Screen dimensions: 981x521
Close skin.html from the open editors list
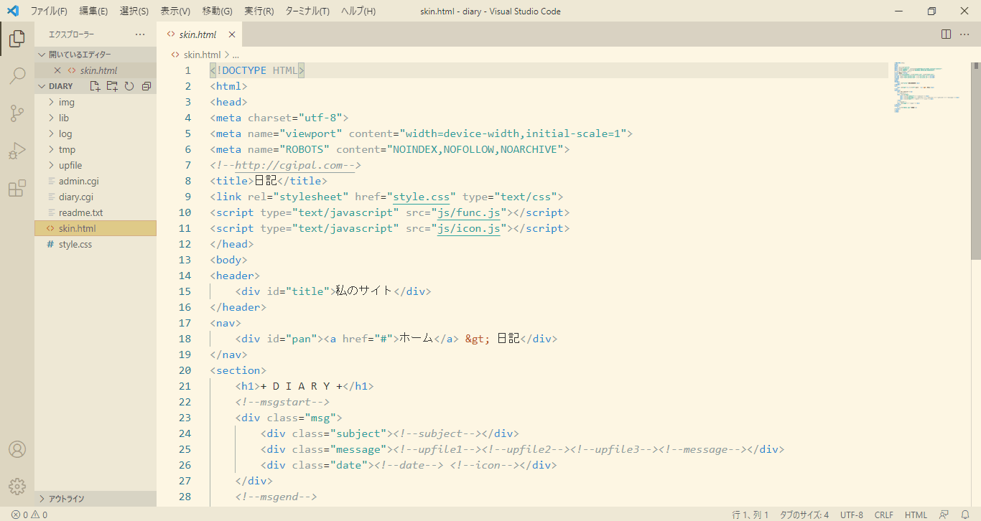pos(57,70)
